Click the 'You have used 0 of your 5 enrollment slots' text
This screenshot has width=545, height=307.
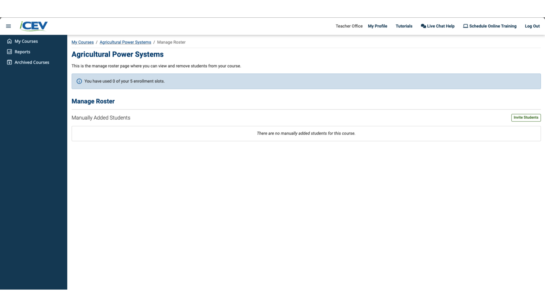click(x=124, y=81)
